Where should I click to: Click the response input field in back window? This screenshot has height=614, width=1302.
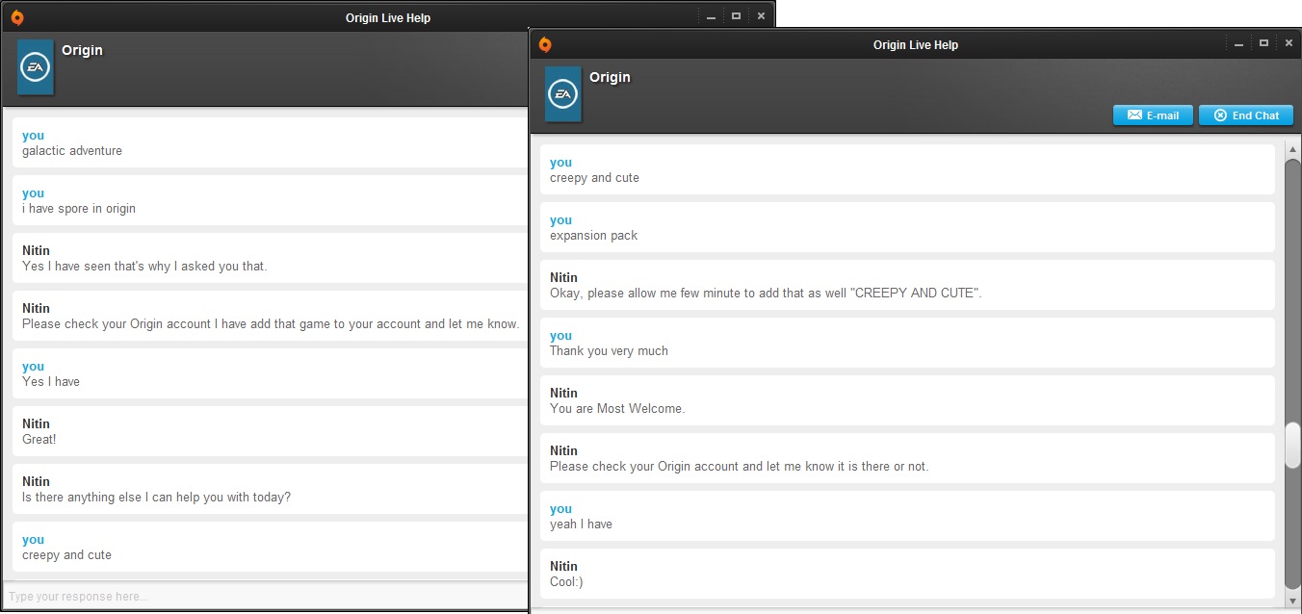266,597
